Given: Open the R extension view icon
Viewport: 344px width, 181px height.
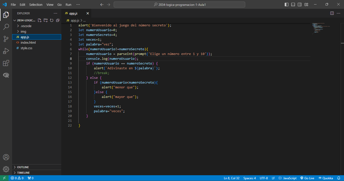Looking at the screenshot, I should (6, 75).
